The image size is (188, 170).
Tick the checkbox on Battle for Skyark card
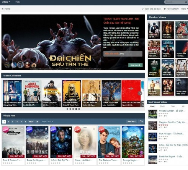click(46, 129)
